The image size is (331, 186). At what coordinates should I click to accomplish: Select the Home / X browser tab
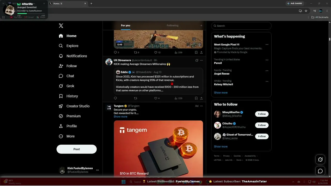pos(68,4)
